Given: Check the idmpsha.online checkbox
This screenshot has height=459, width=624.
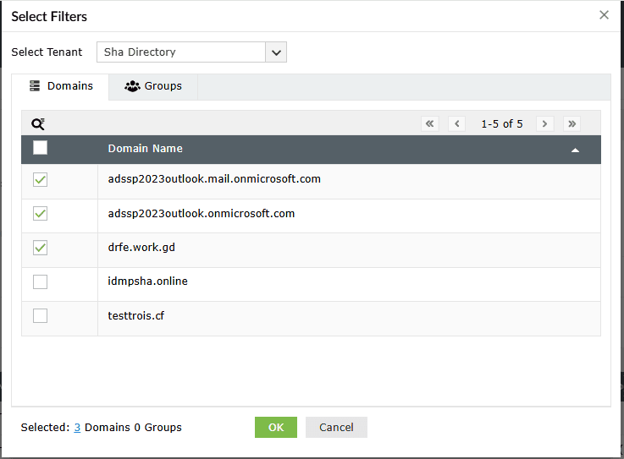Looking at the screenshot, I should (x=40, y=281).
